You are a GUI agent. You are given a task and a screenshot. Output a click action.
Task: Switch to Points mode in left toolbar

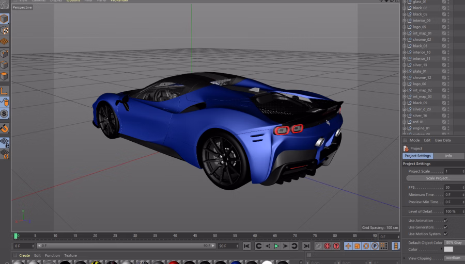pyautogui.click(x=5, y=54)
